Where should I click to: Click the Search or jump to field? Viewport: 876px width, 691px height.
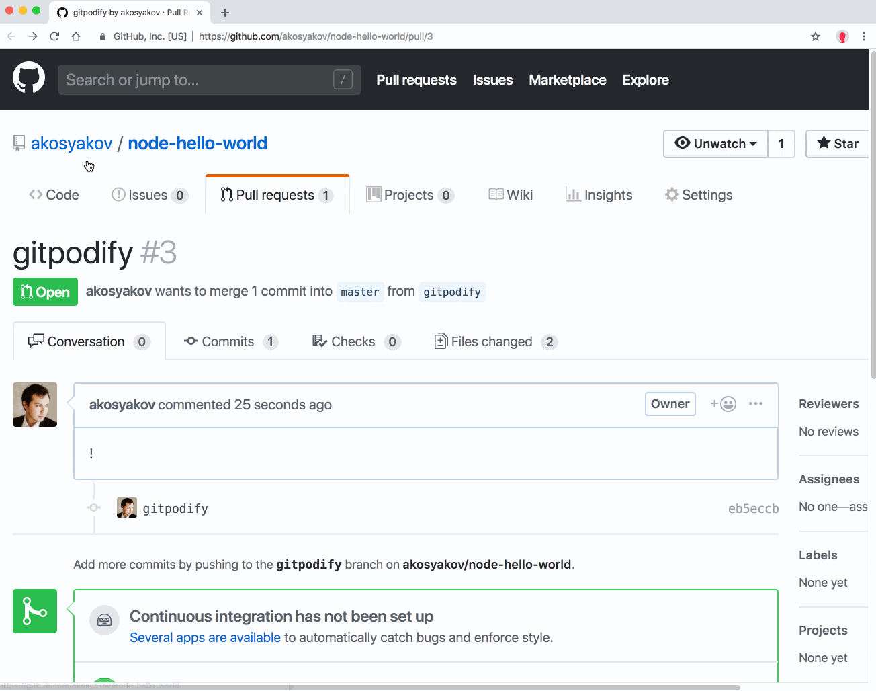coord(209,79)
